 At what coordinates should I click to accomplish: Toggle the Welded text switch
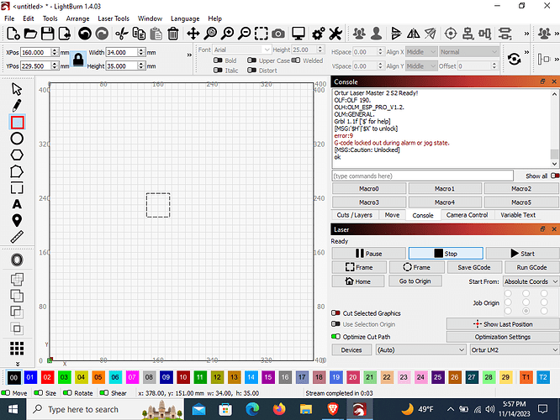(x=296, y=60)
